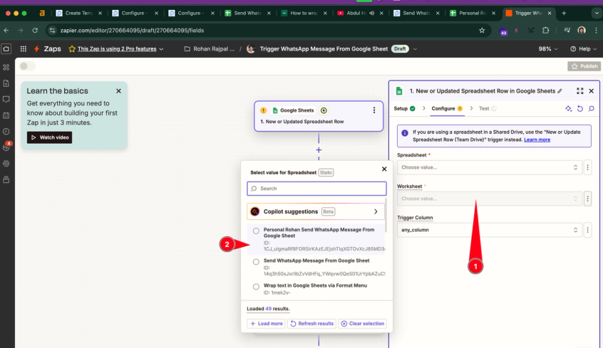Image resolution: width=603 pixels, height=348 pixels.
Task: Toggle the Zap on/off switch
Action: click(x=27, y=66)
